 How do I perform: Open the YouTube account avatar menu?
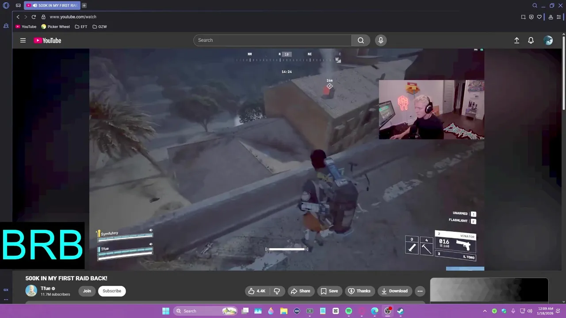(548, 40)
